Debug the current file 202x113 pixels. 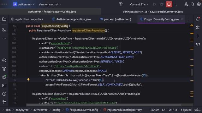tap(162, 4)
